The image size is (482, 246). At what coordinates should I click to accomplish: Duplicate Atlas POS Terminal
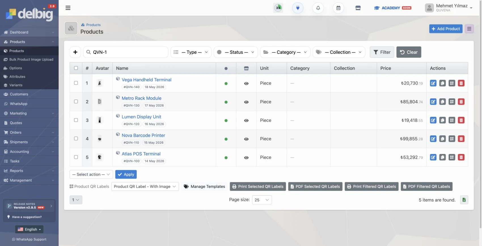pos(443,157)
